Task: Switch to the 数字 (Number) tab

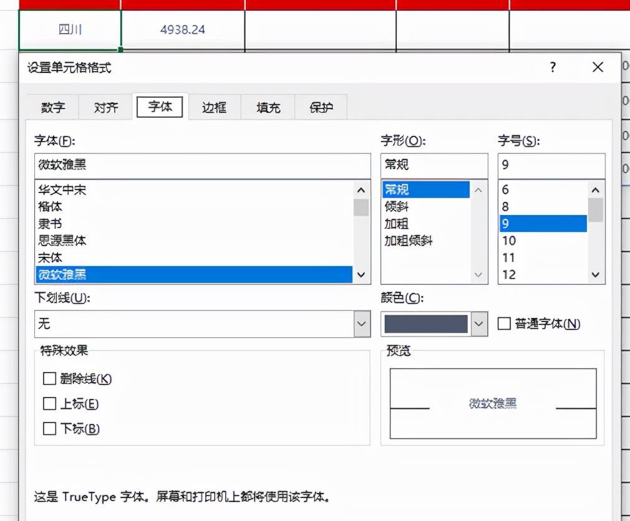Action: [53, 107]
